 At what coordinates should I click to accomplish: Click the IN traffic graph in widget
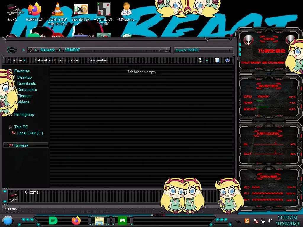click(269, 144)
